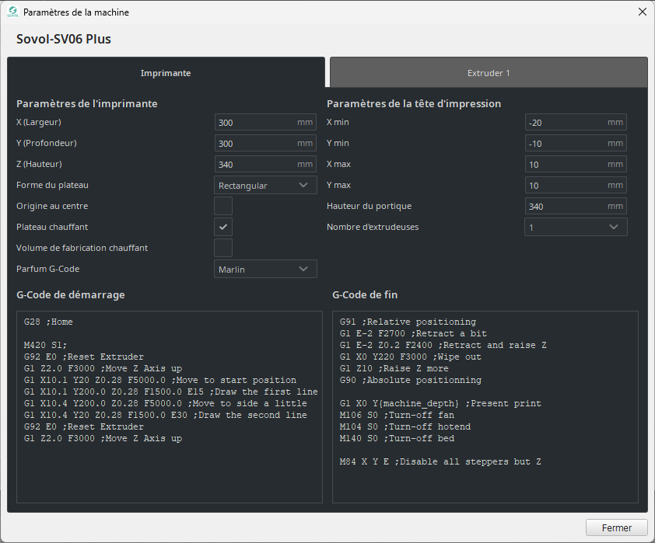Enable the Origine au centre checkbox
The width and height of the screenshot is (655, 543).
click(223, 206)
